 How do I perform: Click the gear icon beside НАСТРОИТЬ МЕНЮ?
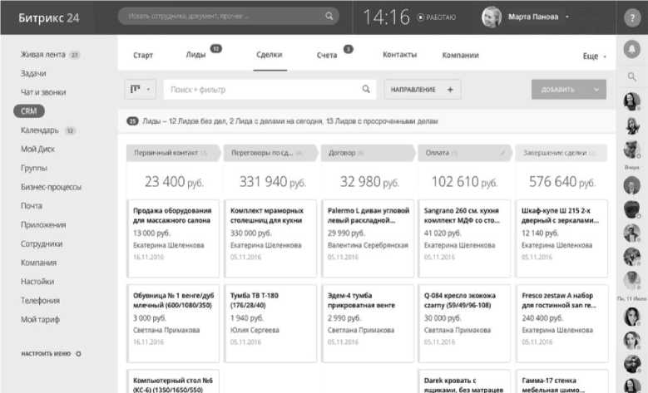coord(78,354)
